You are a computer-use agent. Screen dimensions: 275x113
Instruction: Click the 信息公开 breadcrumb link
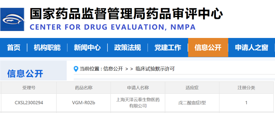coord(113,69)
